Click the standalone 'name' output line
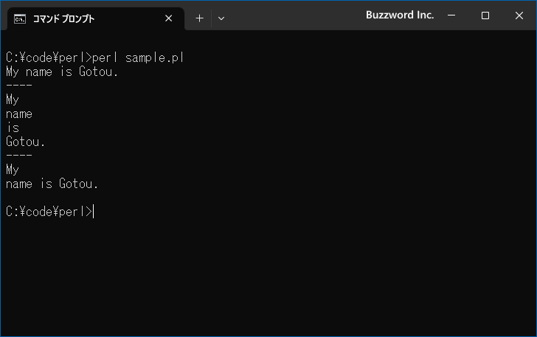The height and width of the screenshot is (337, 537). coord(19,114)
